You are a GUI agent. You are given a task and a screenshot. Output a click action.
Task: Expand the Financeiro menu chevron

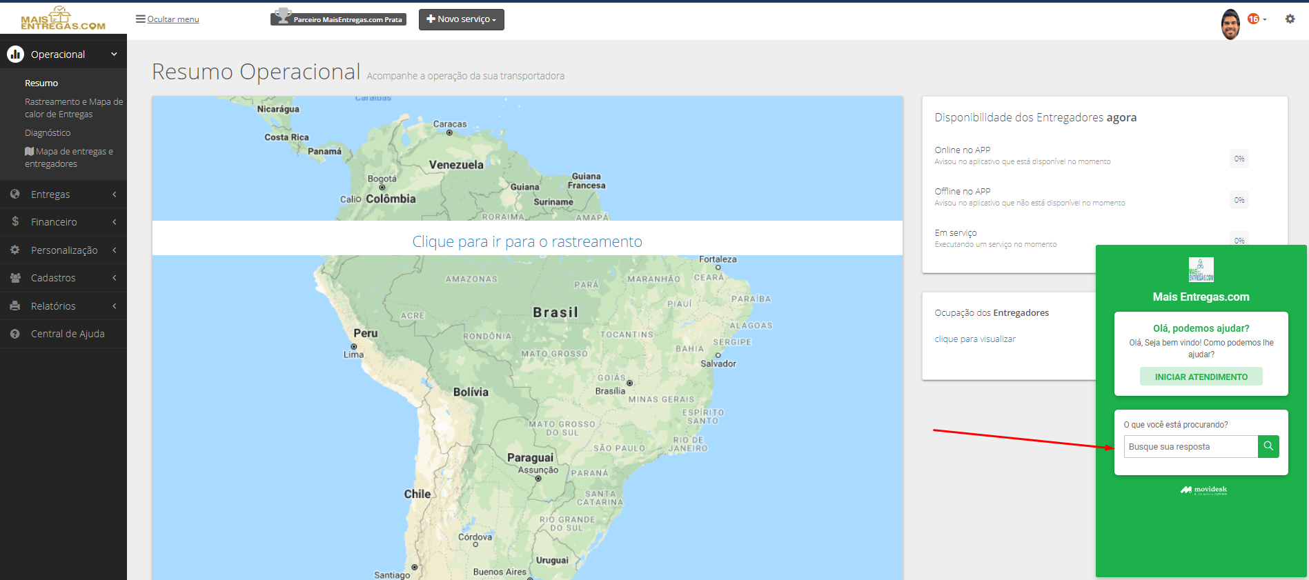click(x=114, y=222)
